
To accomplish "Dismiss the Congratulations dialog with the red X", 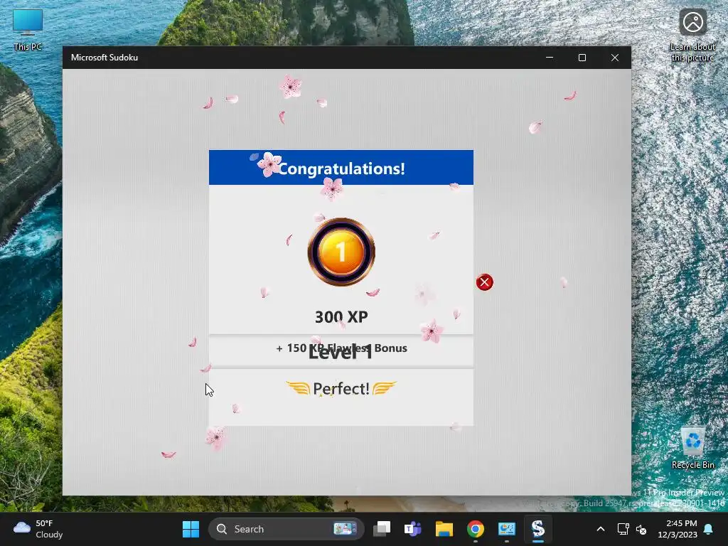I will [x=484, y=282].
